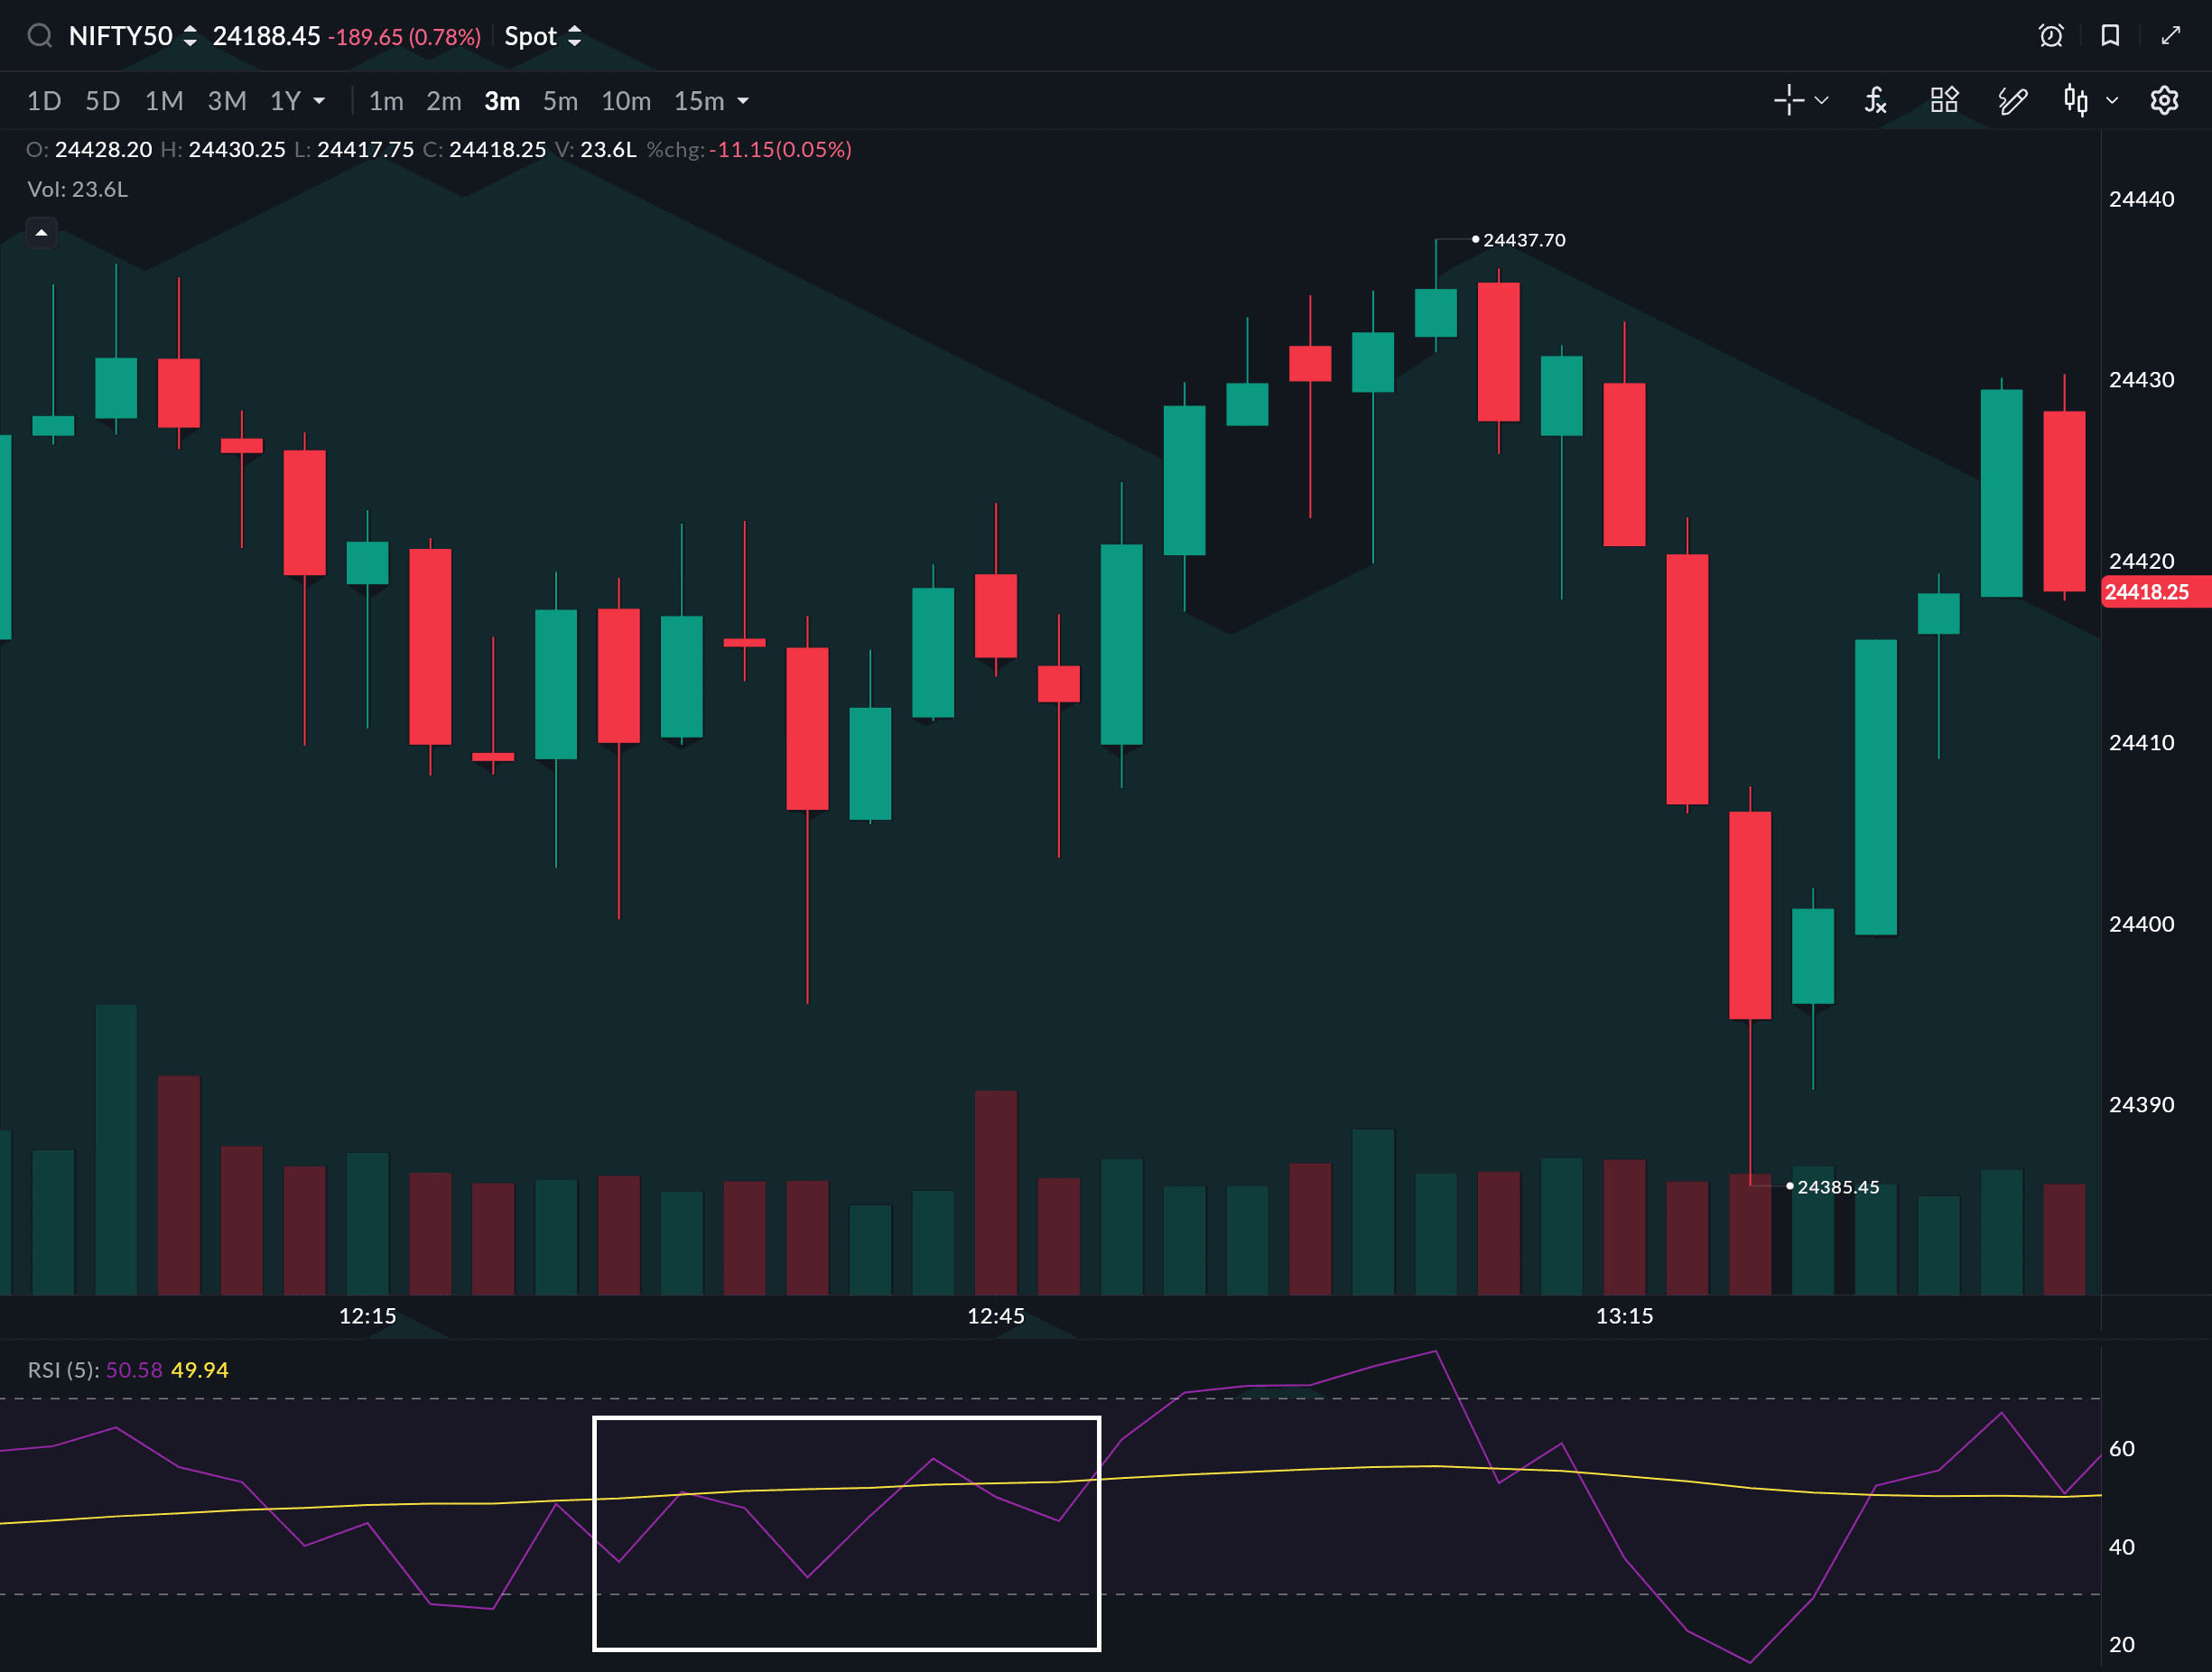Collapse the volume legend arrow button
This screenshot has width=2212, height=1672.
click(x=41, y=233)
